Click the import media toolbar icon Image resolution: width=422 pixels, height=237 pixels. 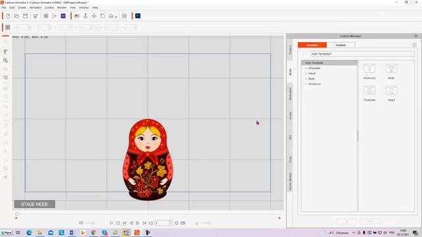click(x=46, y=16)
